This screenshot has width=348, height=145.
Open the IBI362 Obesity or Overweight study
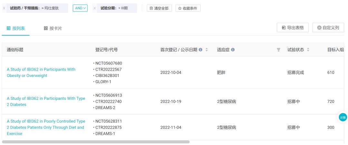point(41,72)
